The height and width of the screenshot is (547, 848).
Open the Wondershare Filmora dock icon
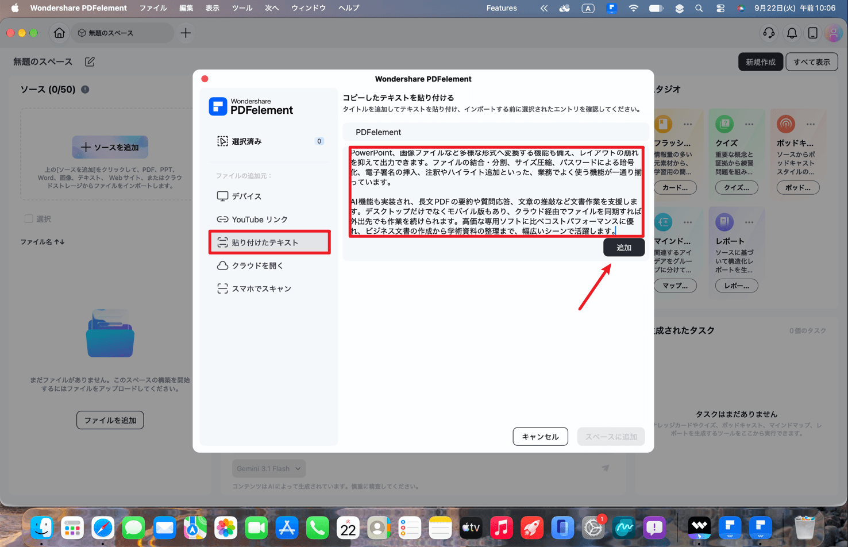point(699,527)
